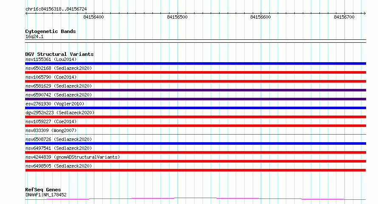Open the nsv1059227 (Coe2014) label
Screen dimensions: 378x204
[51, 121]
